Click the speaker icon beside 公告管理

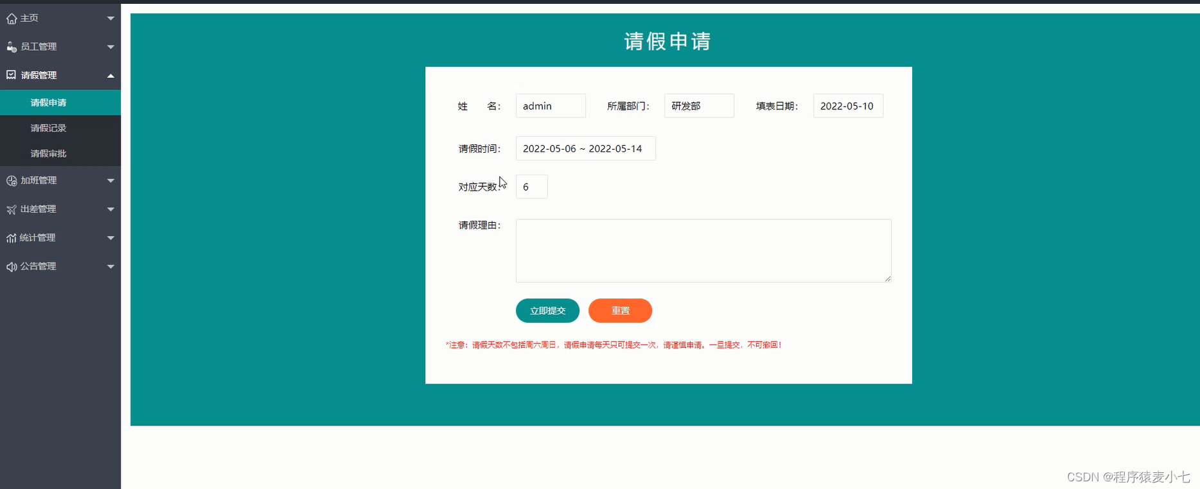tap(12, 266)
